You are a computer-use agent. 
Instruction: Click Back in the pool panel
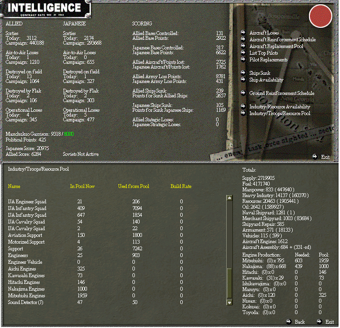[x=300, y=322]
